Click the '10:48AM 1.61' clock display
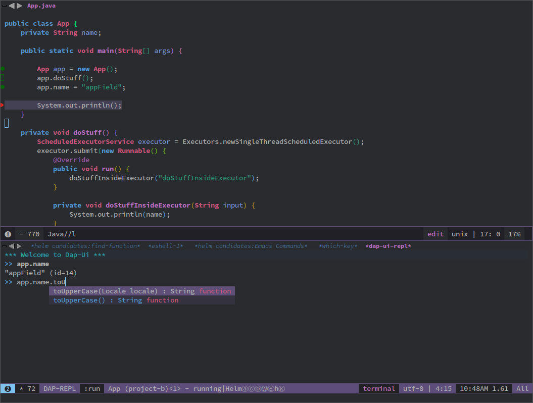 (x=483, y=389)
